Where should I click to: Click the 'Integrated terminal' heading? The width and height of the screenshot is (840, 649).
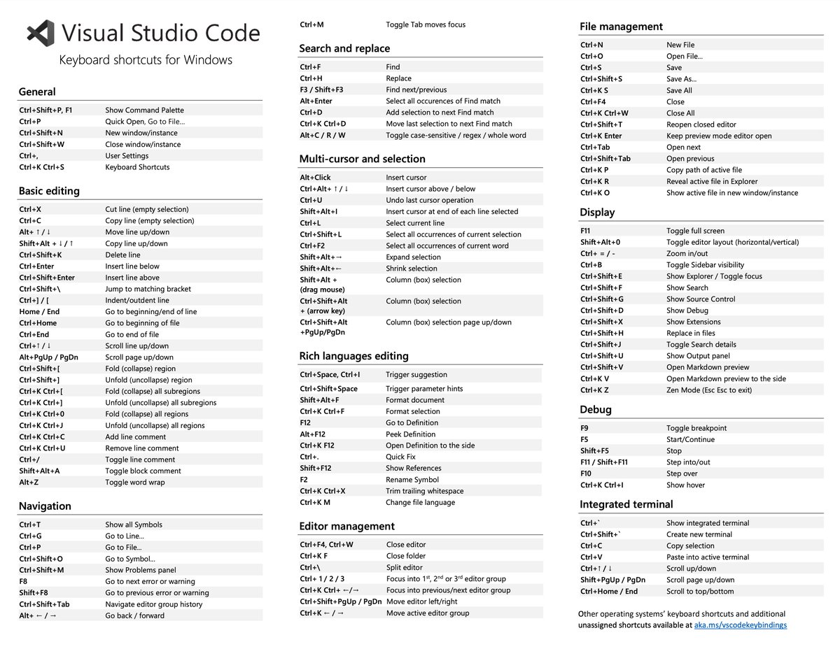tap(626, 504)
